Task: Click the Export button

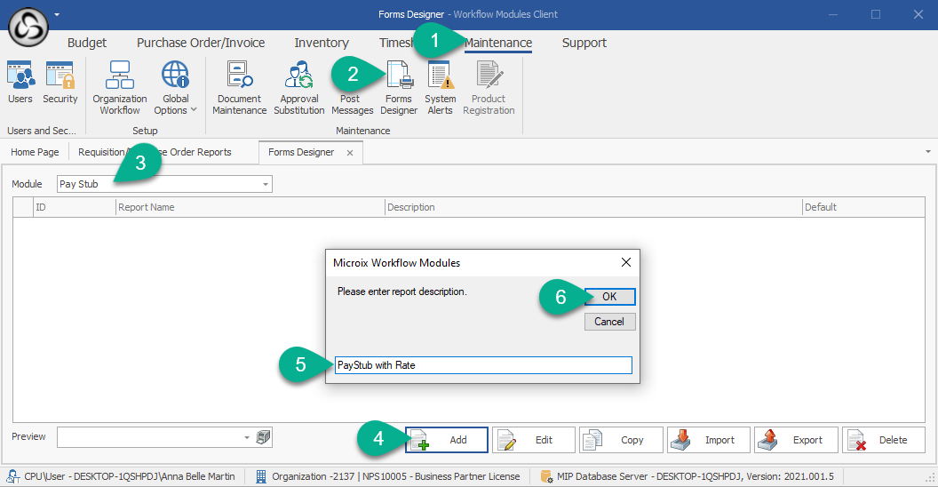Action: pos(795,440)
